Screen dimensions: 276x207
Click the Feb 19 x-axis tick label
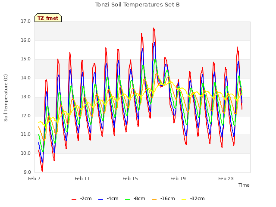(178, 179)
